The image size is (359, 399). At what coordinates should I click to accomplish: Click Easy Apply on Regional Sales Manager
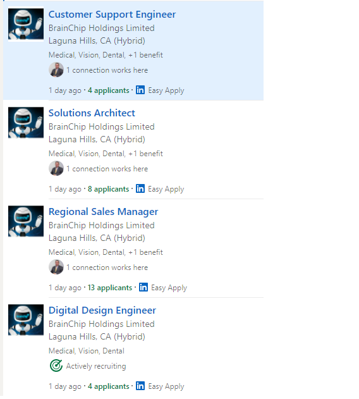(x=169, y=288)
